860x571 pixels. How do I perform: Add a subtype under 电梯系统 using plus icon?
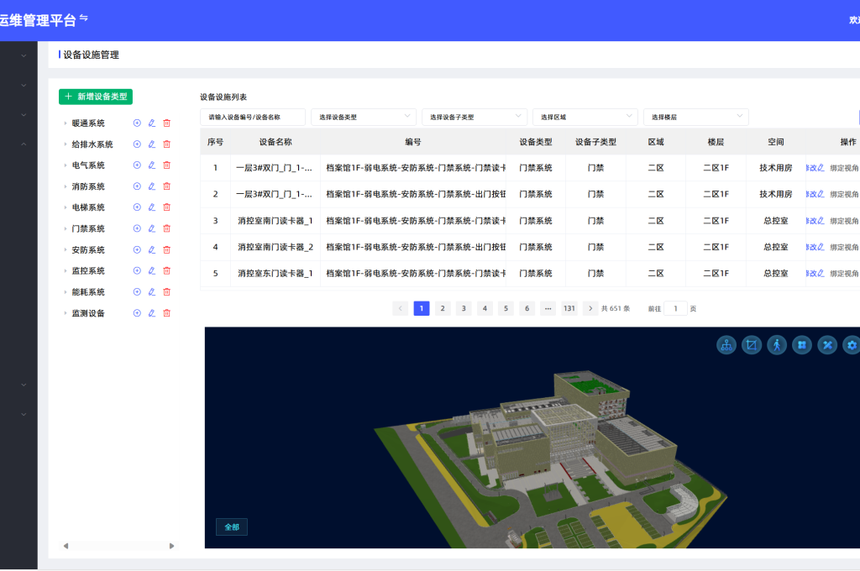click(x=137, y=207)
